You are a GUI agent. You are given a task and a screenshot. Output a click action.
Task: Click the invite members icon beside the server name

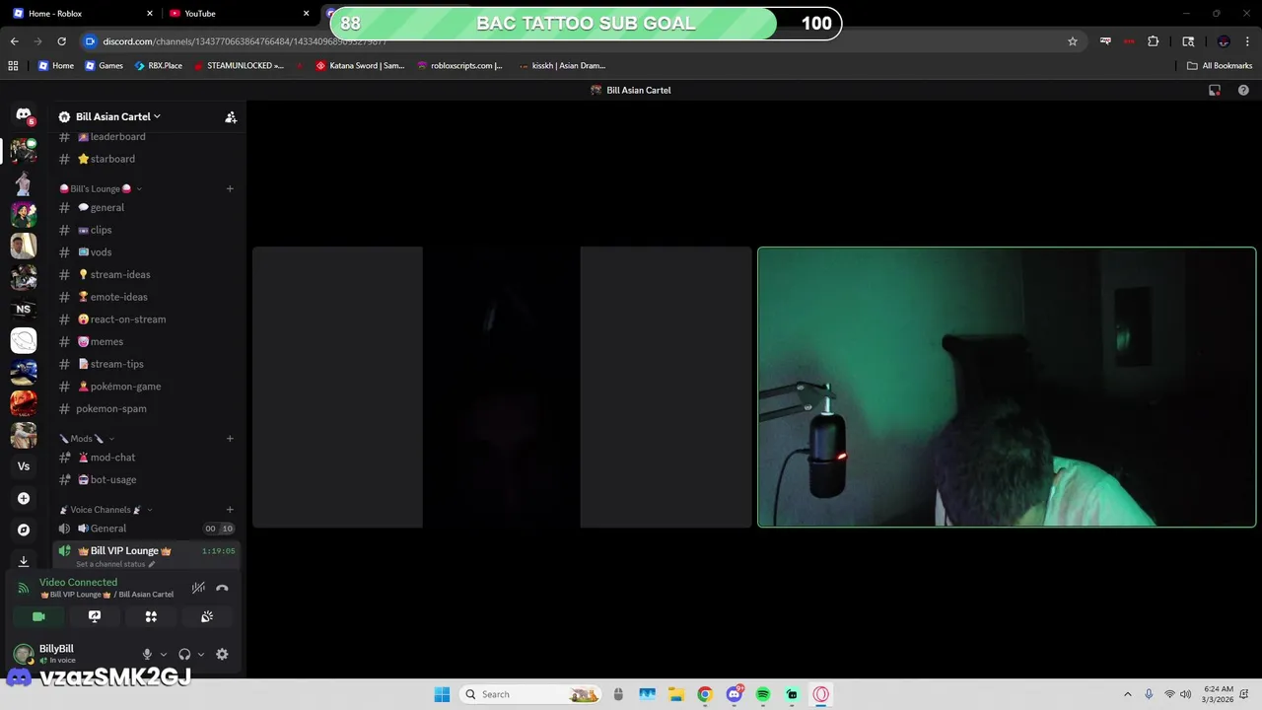pos(231,116)
